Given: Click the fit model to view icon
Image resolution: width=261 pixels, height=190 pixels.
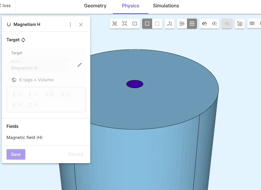Looking at the screenshot, I should coord(115,24).
